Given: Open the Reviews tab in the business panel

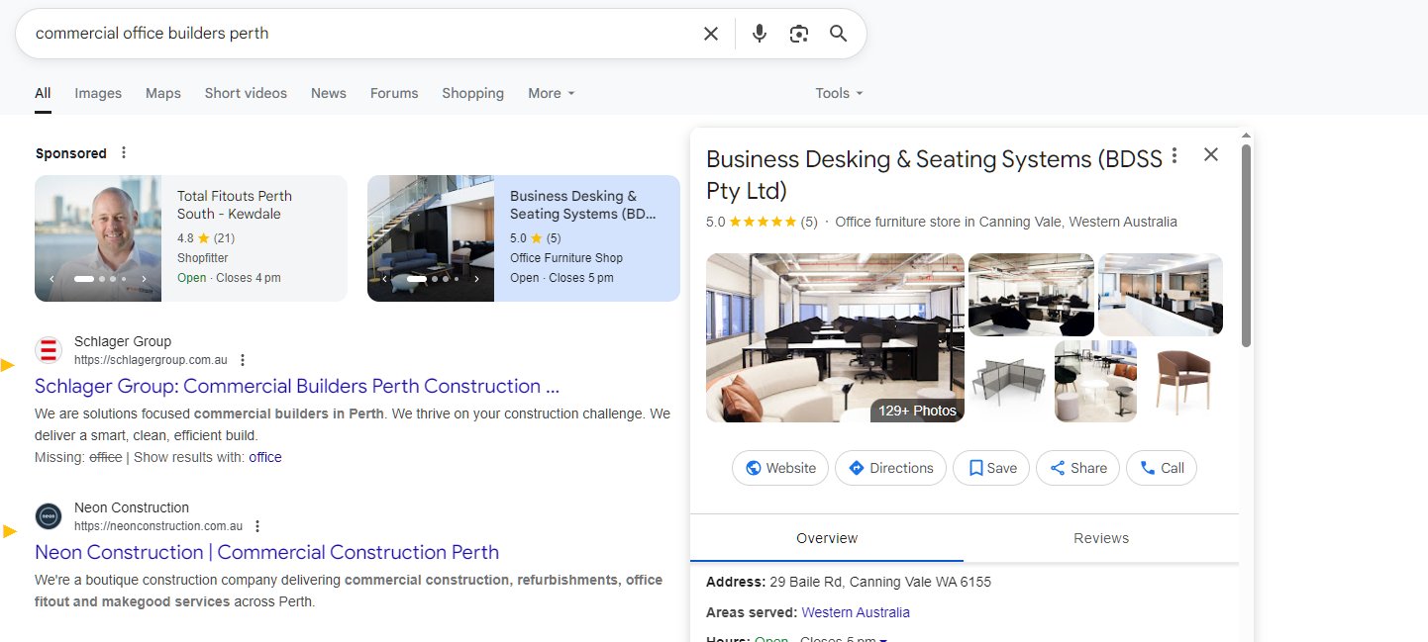Looking at the screenshot, I should (x=1100, y=537).
